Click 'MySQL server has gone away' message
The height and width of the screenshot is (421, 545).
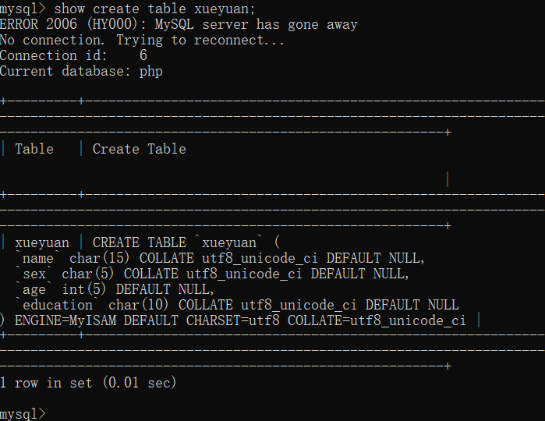tap(256, 24)
